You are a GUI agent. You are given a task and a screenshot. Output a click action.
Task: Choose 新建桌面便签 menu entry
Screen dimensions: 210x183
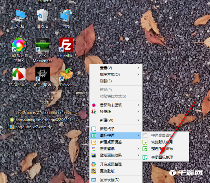coord(116,142)
